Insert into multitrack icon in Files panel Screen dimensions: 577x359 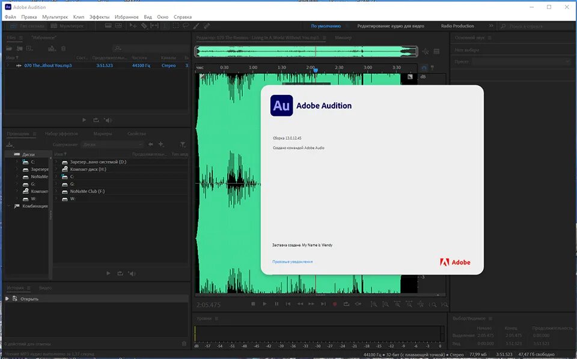(52, 49)
